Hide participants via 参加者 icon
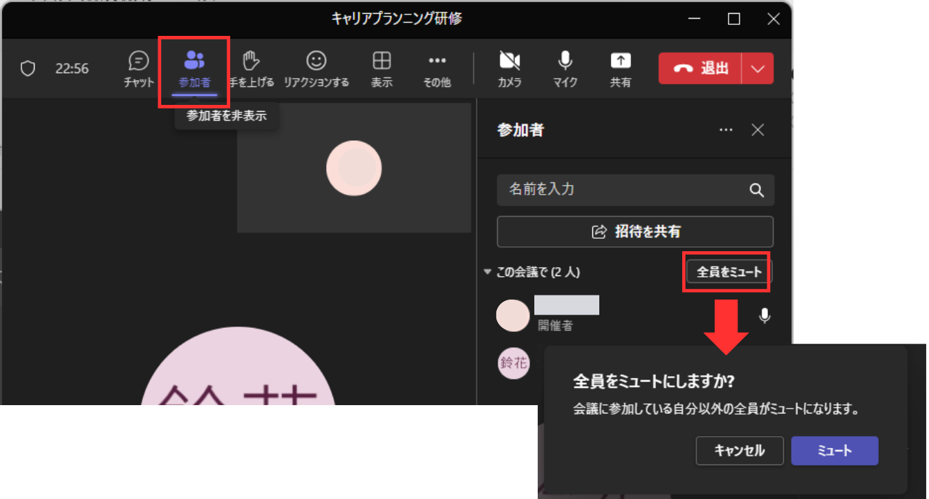 [194, 62]
